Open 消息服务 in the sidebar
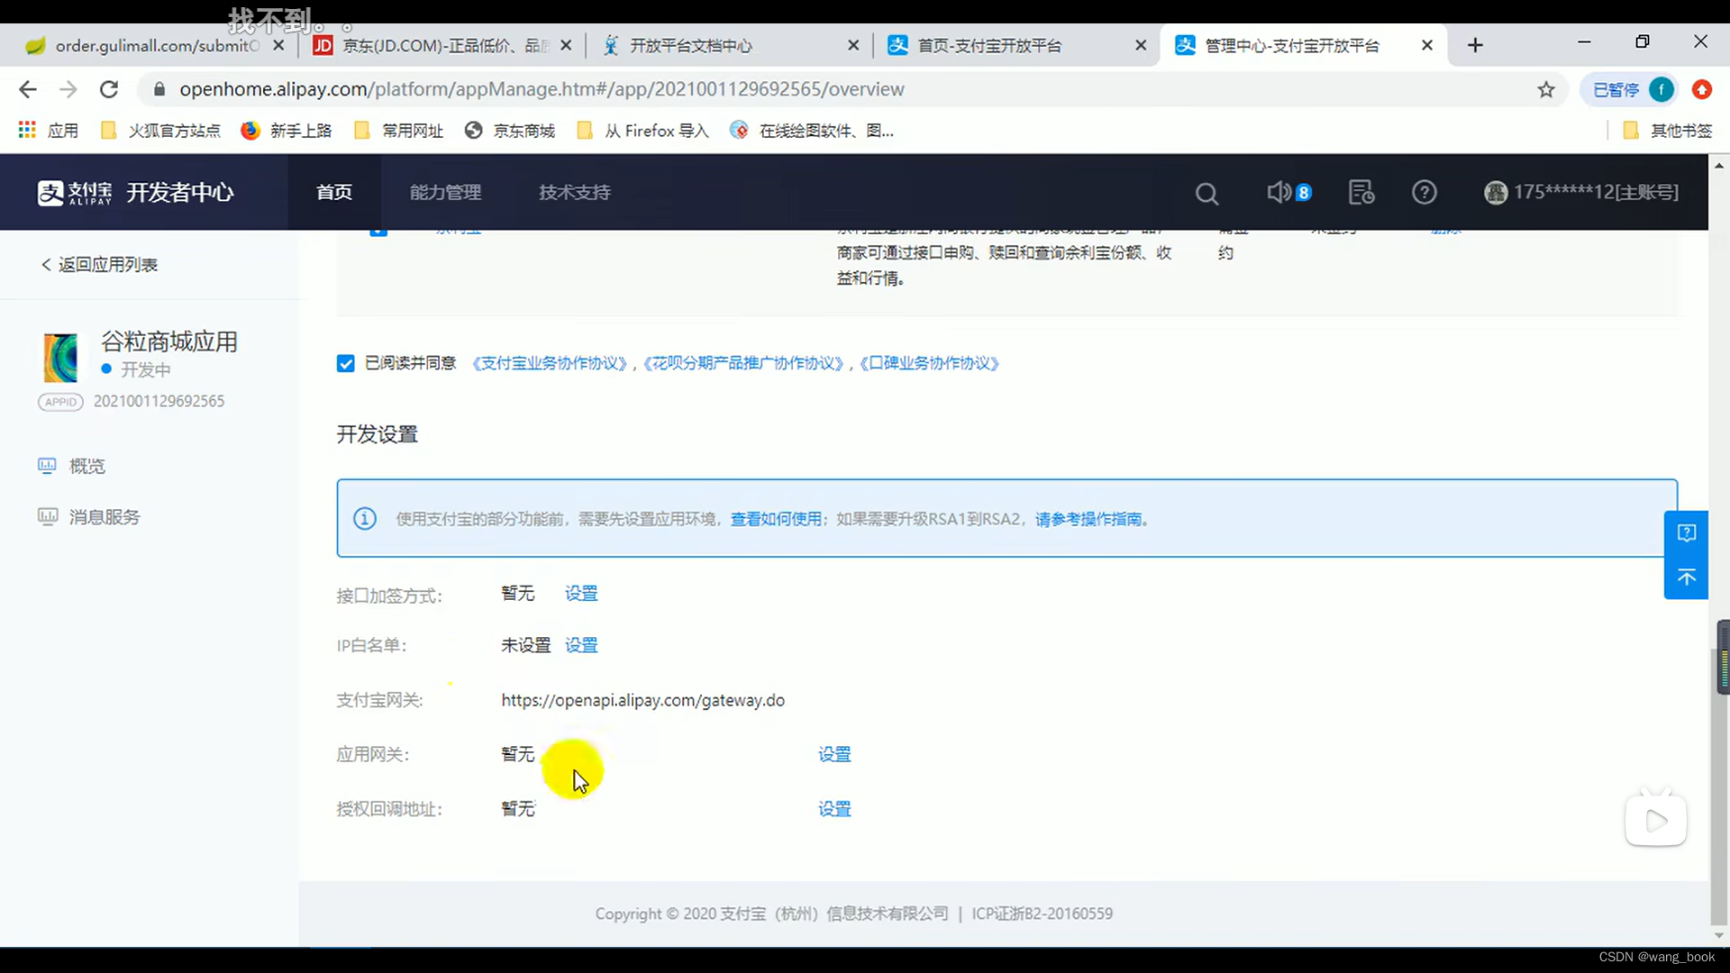 (88, 517)
